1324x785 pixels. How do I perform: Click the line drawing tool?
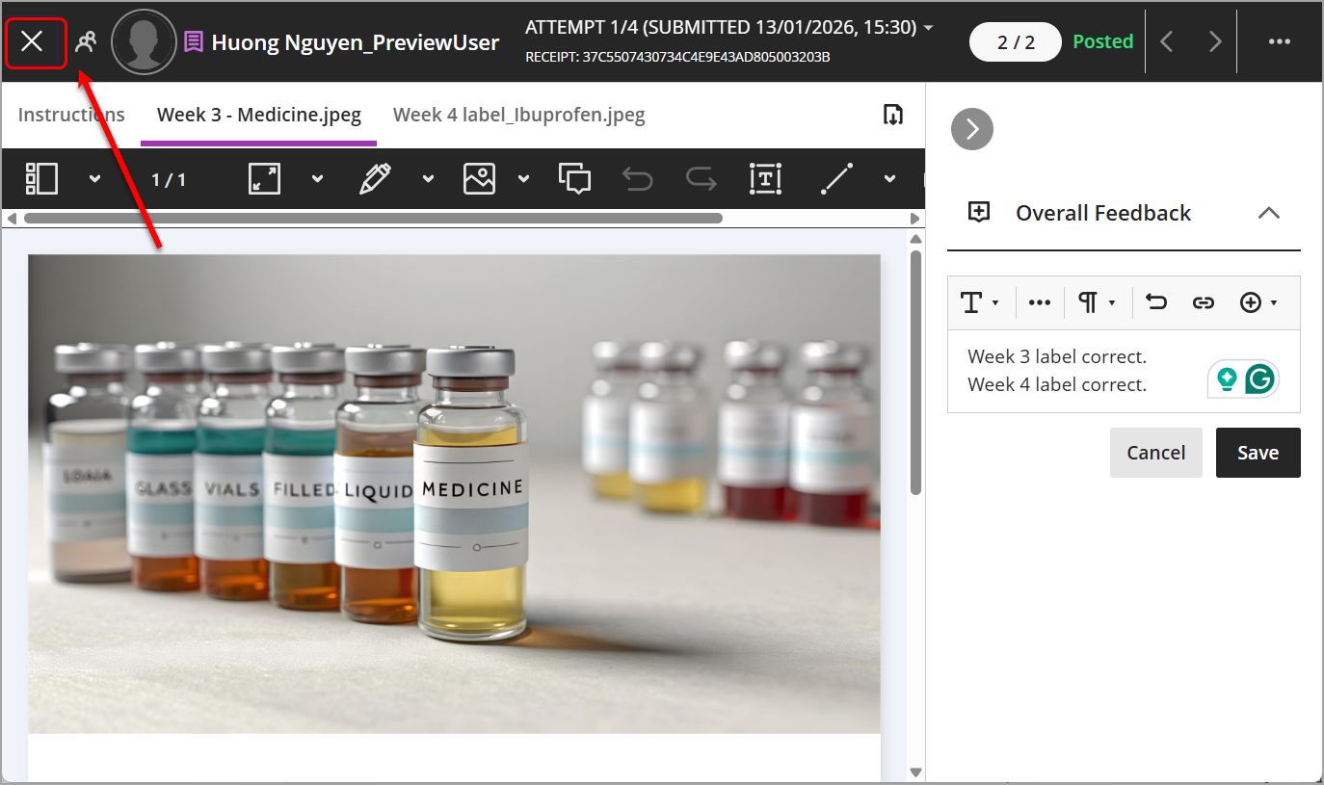(835, 179)
